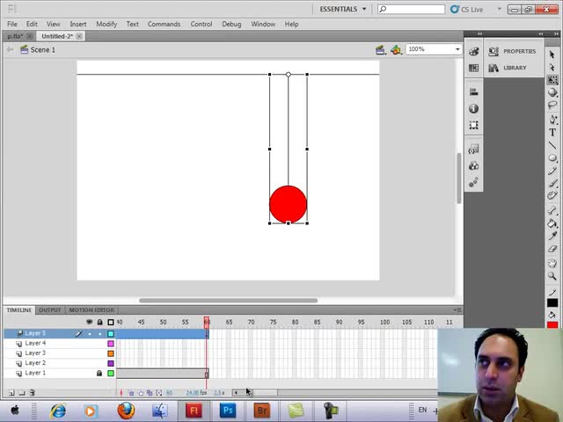563x422 pixels.
Task: Select the Eyedropper tool
Action: (552, 236)
